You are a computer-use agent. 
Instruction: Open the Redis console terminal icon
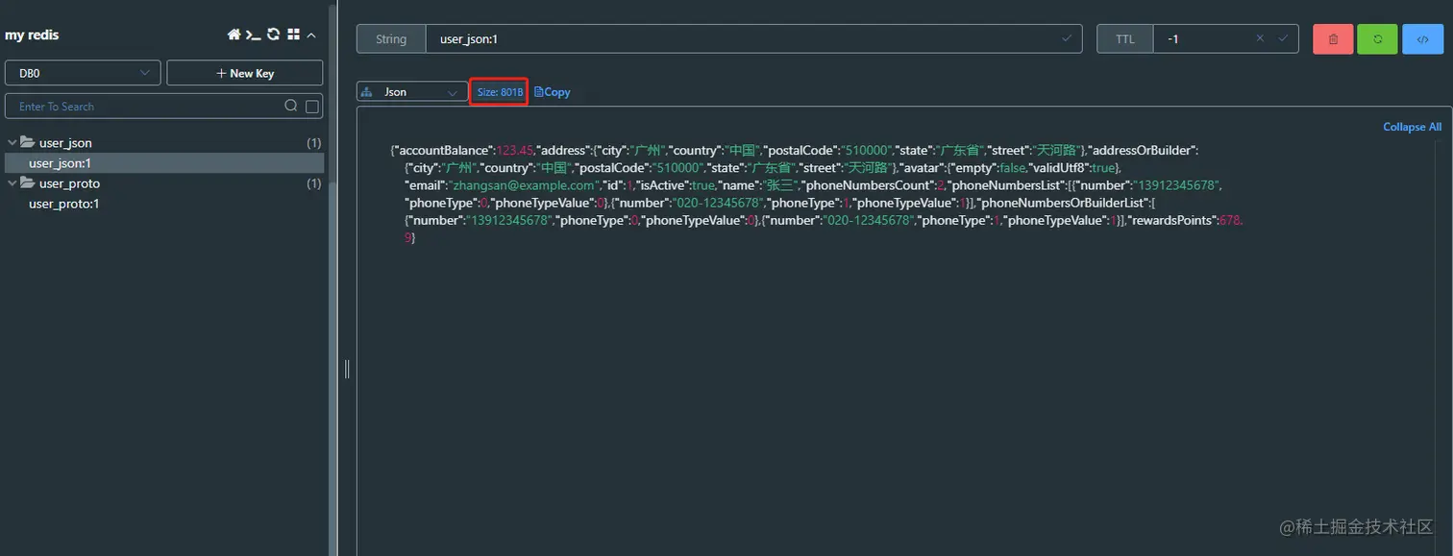click(253, 35)
